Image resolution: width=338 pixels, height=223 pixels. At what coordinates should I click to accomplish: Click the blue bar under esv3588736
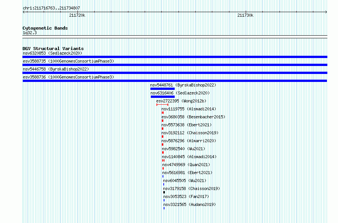tap(175, 81)
